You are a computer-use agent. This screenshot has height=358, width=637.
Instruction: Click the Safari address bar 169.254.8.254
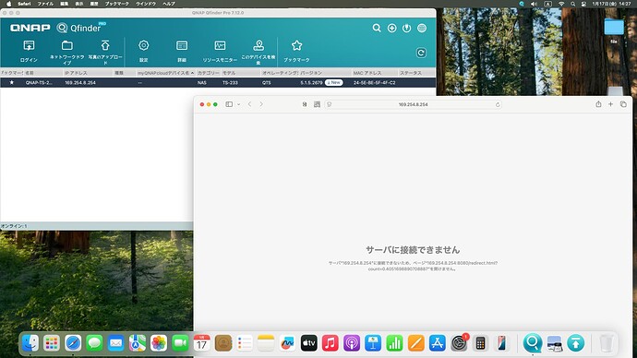coord(414,104)
